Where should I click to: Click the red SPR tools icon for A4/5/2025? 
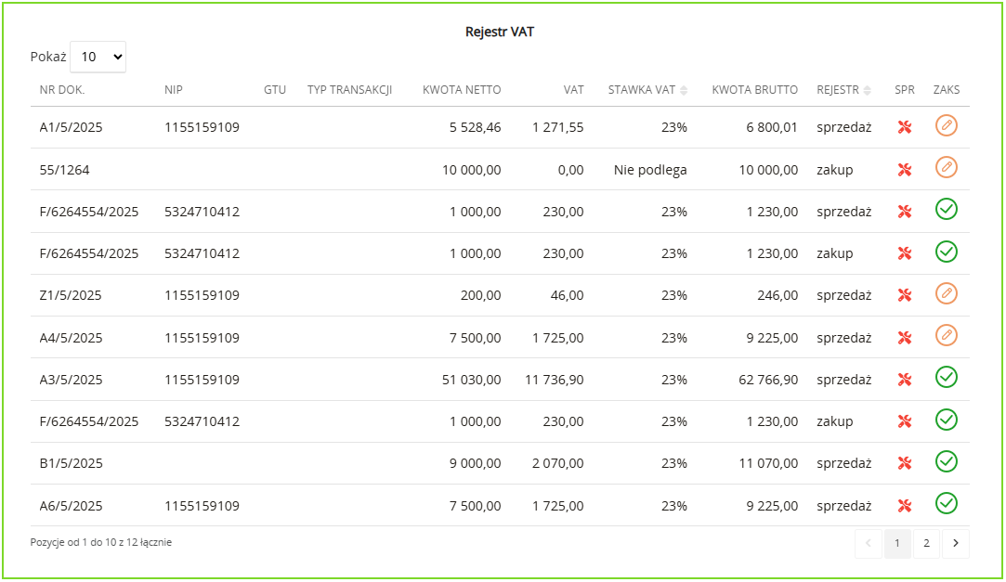click(905, 338)
